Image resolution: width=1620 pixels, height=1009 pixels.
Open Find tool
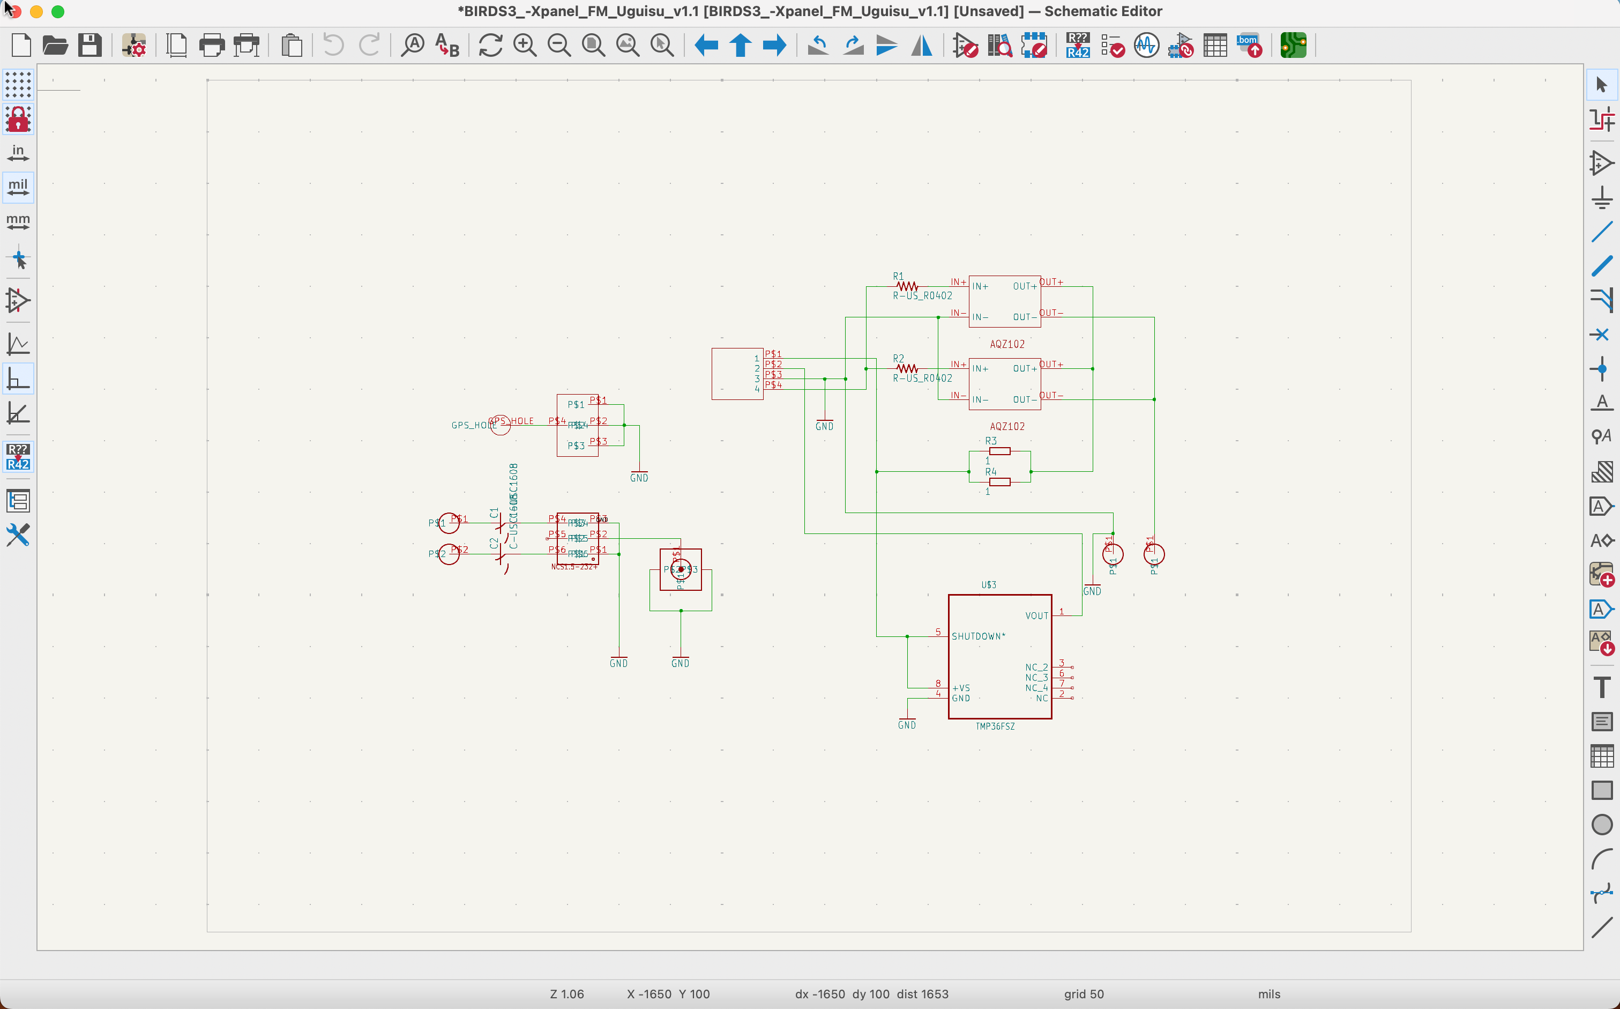pyautogui.click(x=413, y=46)
